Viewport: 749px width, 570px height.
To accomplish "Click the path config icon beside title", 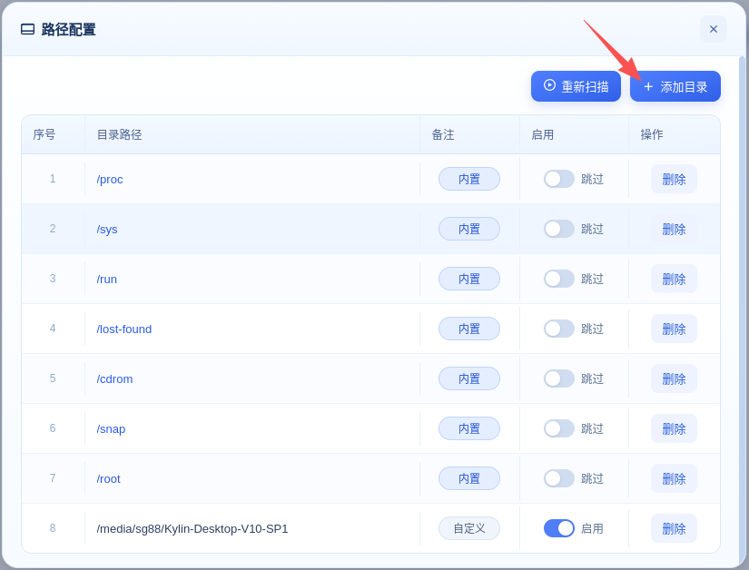I will [x=28, y=29].
